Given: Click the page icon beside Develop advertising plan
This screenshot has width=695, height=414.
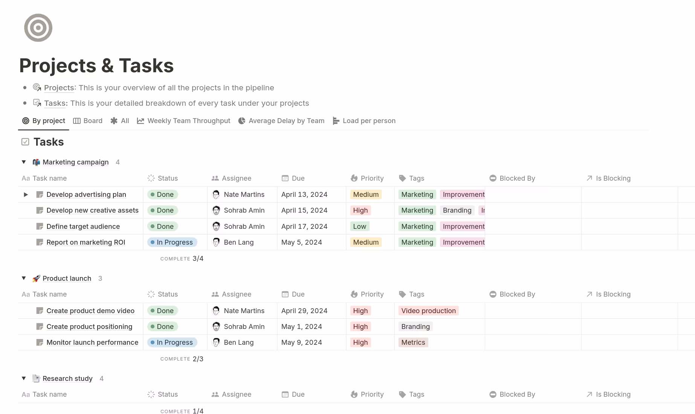Looking at the screenshot, I should pyautogui.click(x=40, y=195).
